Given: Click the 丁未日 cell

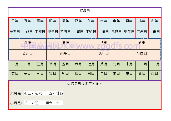Looking at the screenshot, I should pyautogui.click(x=142, y=33).
